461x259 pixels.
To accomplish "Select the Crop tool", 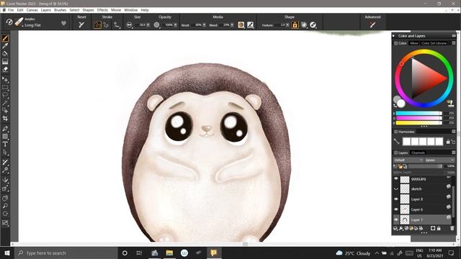I will (5, 119).
